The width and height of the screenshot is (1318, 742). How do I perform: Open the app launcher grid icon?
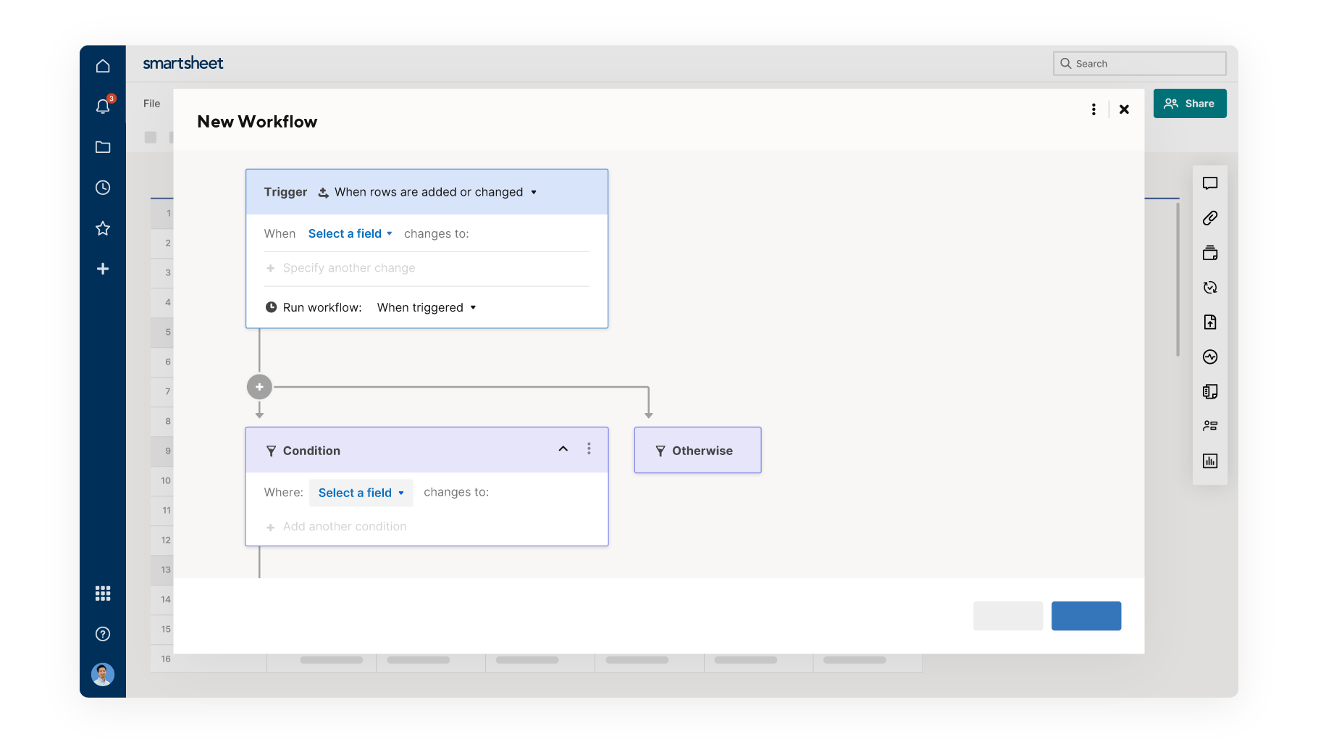[x=103, y=593]
